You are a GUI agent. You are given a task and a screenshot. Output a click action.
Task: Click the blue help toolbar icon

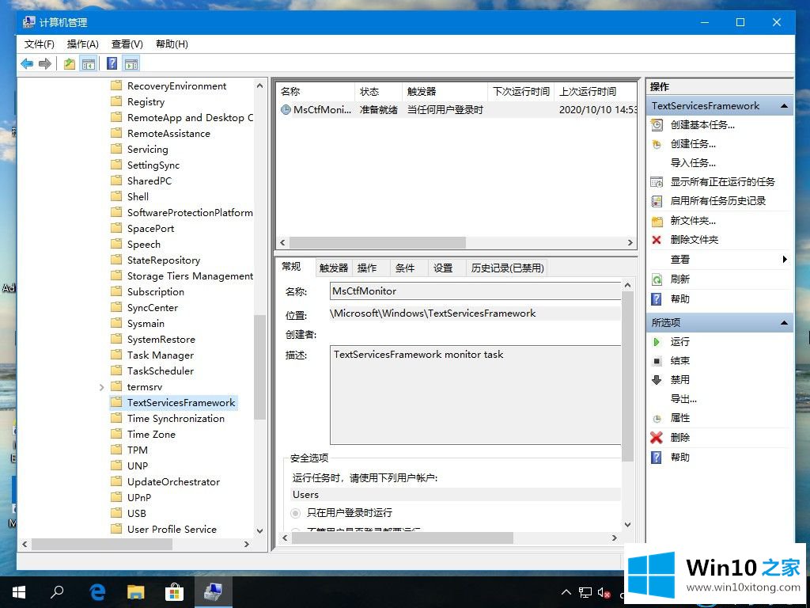112,64
